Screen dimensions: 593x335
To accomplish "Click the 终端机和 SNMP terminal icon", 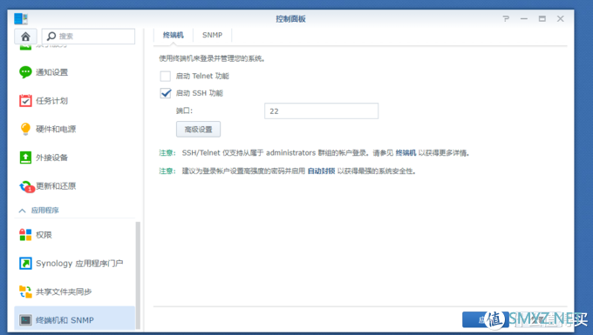I will [25, 320].
